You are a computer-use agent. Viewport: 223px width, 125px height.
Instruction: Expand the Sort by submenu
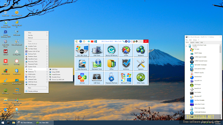(37, 35)
